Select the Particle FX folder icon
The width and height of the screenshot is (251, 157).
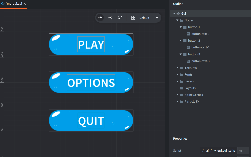(182, 102)
